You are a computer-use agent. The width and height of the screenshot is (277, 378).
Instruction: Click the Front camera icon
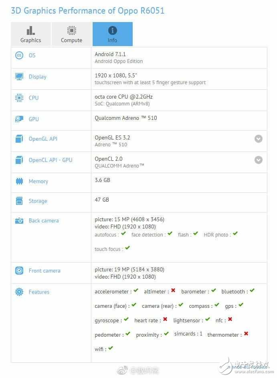[x=19, y=270]
